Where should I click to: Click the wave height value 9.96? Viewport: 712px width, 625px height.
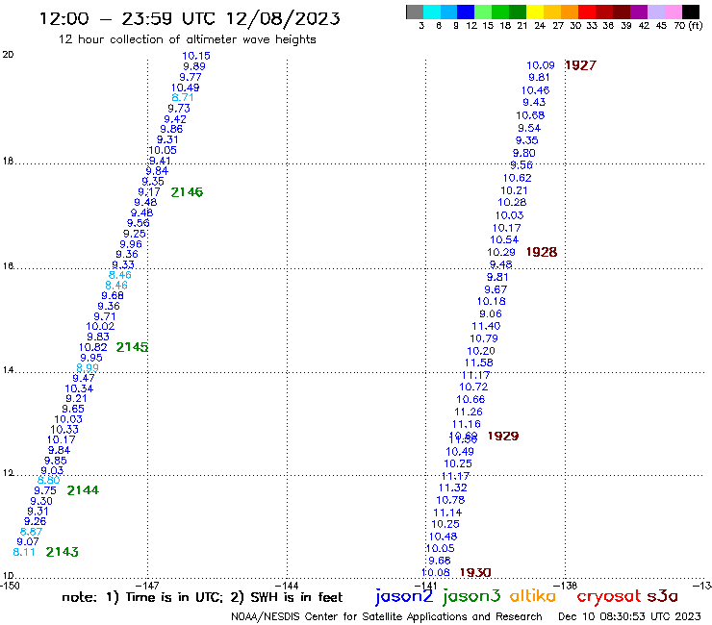pyautogui.click(x=131, y=244)
